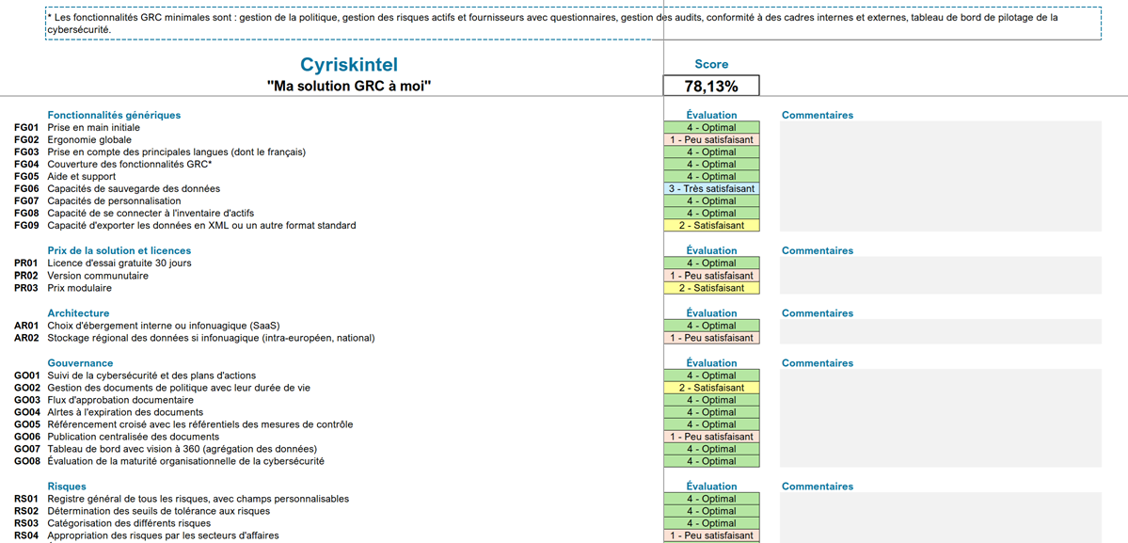The image size is (1128, 543).
Task: Select the GO08 Évaluation de la maturité label
Action: pos(185,461)
